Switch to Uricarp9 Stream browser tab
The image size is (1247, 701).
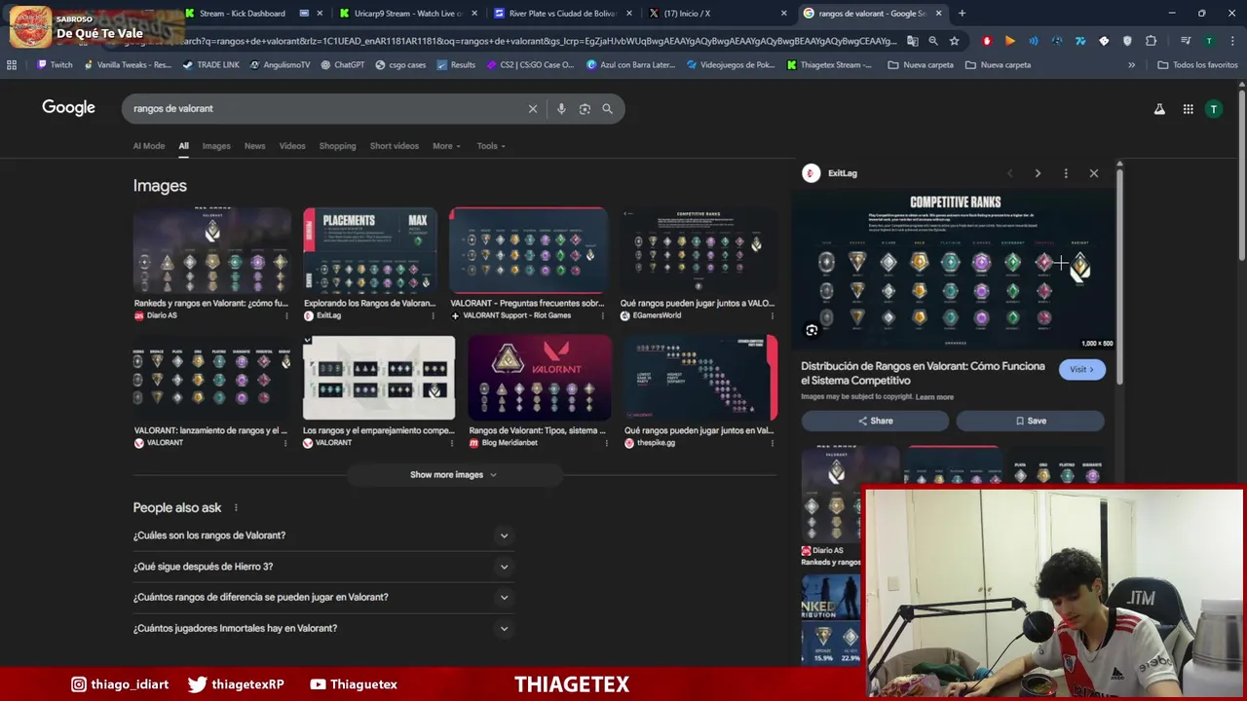click(x=407, y=14)
